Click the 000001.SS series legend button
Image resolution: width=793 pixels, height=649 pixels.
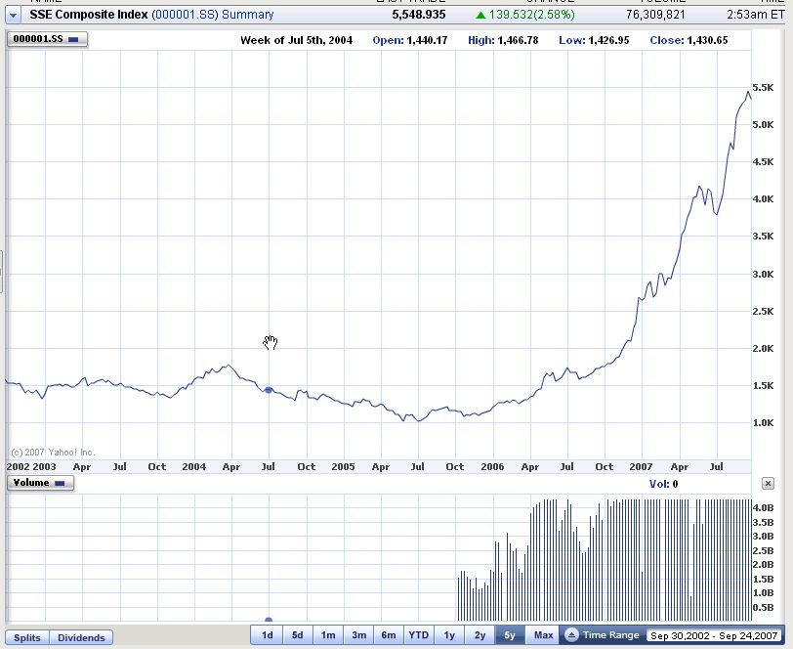click(47, 39)
